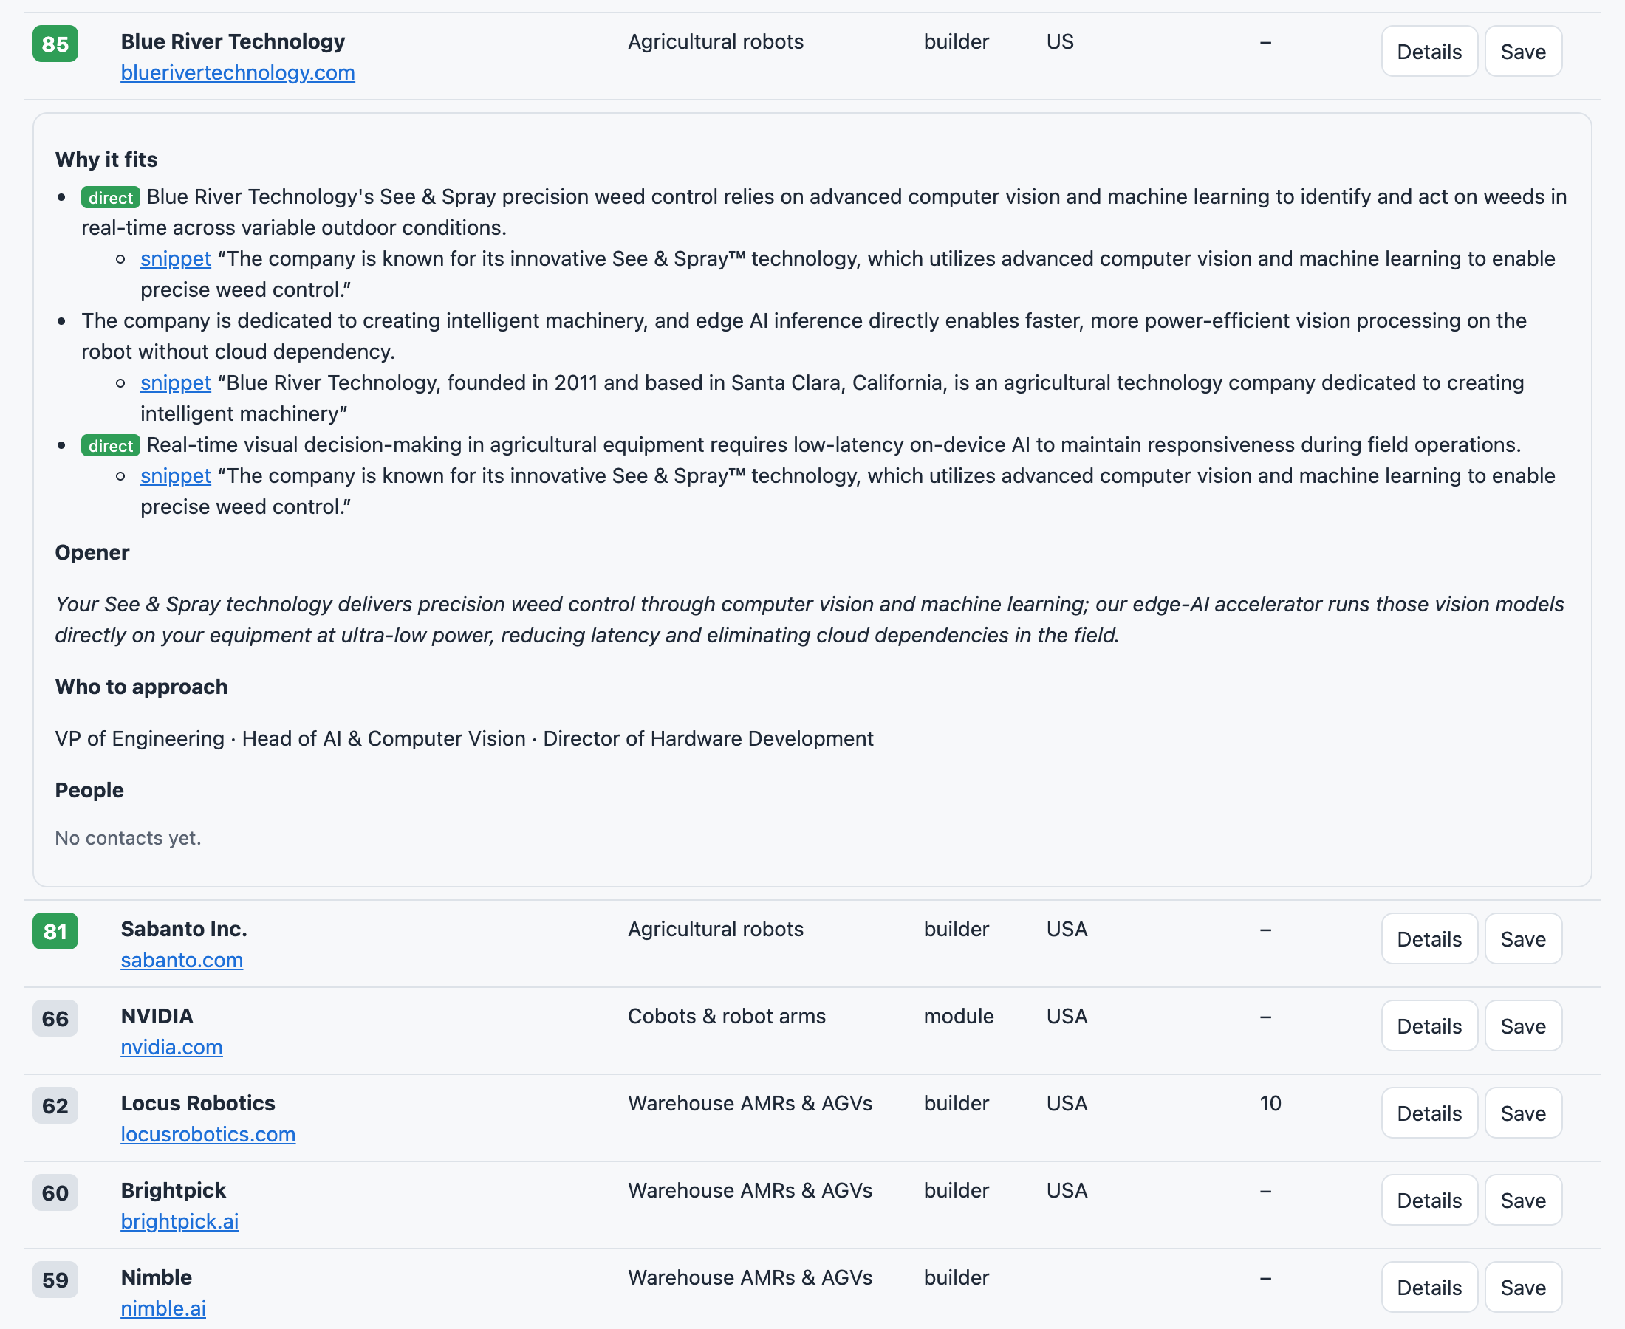Click the Blue River Technology company name
The height and width of the screenshot is (1329, 1625).
233,41
